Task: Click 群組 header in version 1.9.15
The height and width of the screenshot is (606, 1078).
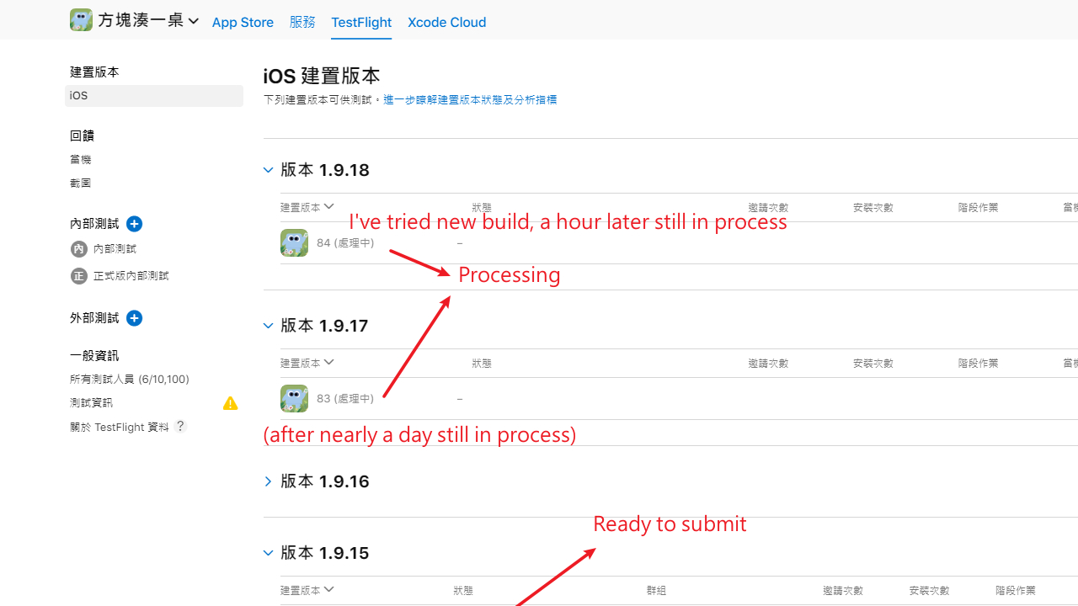Action: [x=657, y=591]
